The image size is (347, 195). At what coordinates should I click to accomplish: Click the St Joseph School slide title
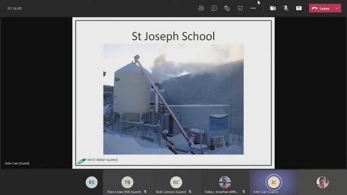173,36
